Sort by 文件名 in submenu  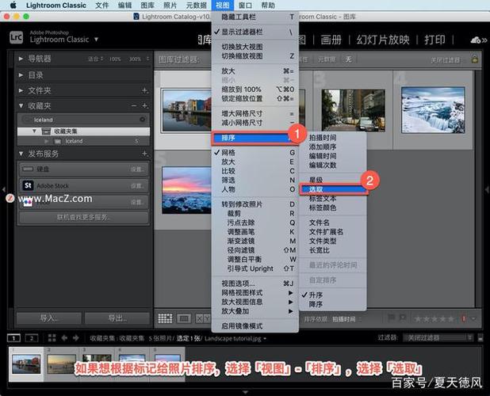point(332,223)
